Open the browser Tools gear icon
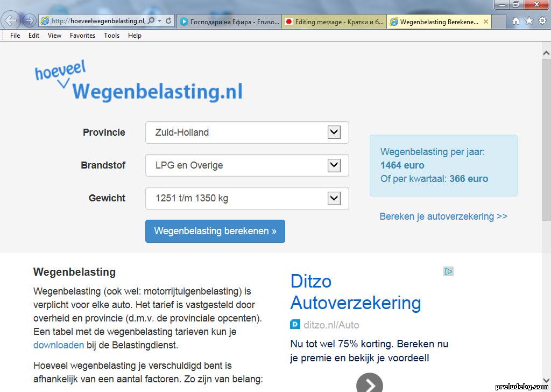Image resolution: width=551 pixels, height=392 pixels. [542, 21]
